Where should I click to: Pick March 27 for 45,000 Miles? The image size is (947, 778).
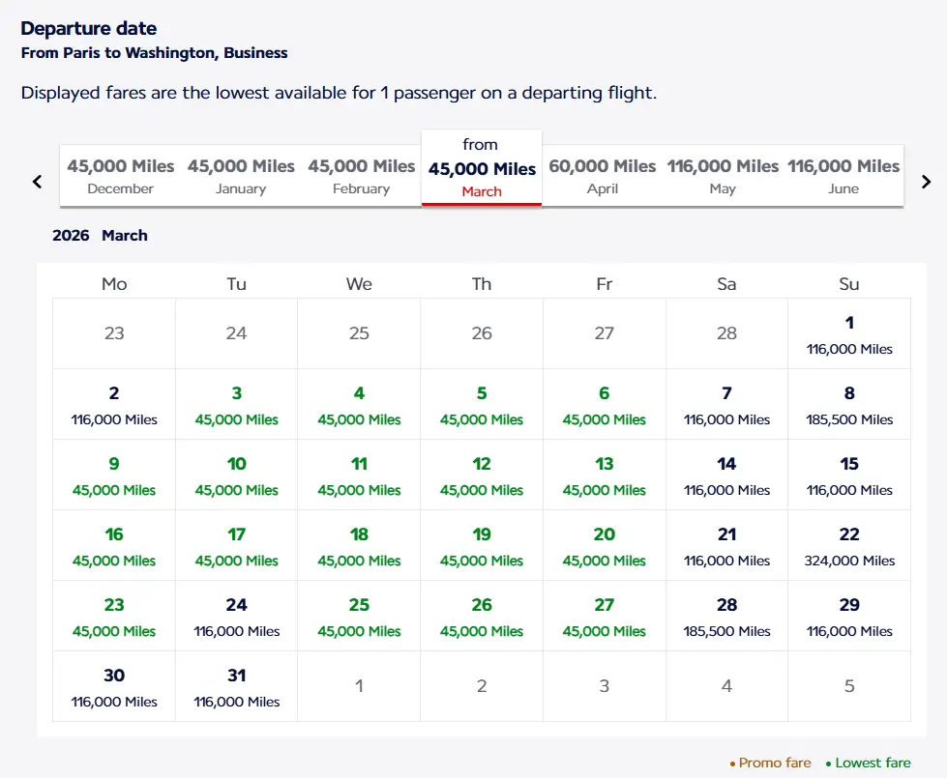605,617
